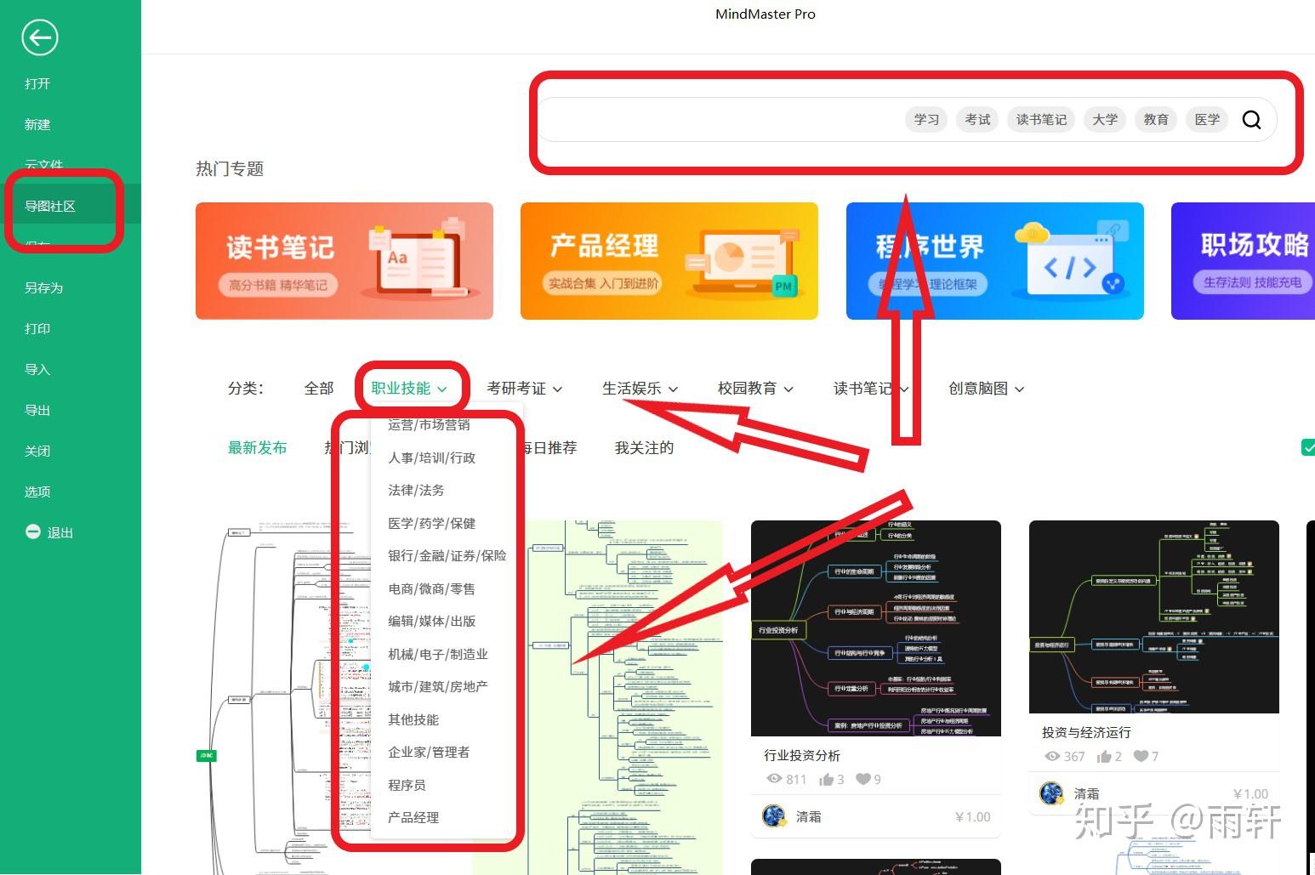Screen dimensions: 1315x875
Task: Switch to the 每日推荐 tab
Action: (550, 447)
